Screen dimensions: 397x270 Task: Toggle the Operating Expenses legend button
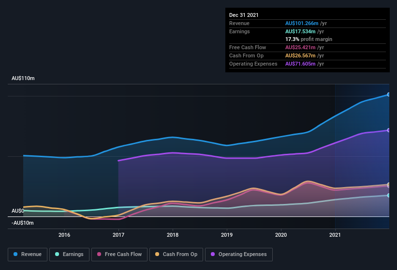[239, 255]
